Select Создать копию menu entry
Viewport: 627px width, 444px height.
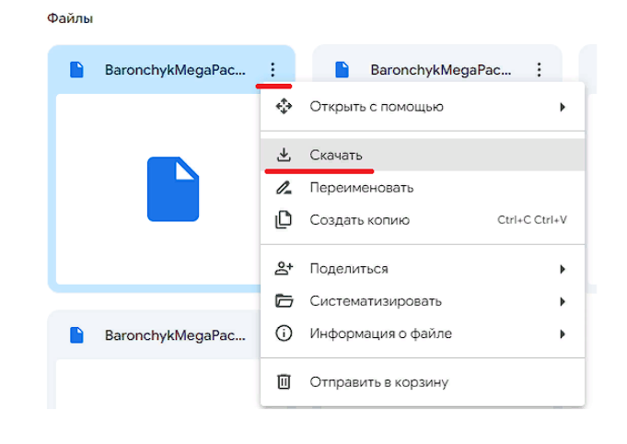tap(359, 220)
